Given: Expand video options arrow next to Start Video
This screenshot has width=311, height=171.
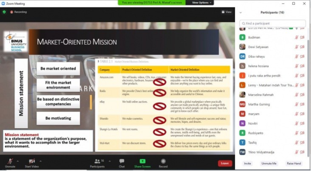Looking at the screenshot, I should click(x=40, y=161).
